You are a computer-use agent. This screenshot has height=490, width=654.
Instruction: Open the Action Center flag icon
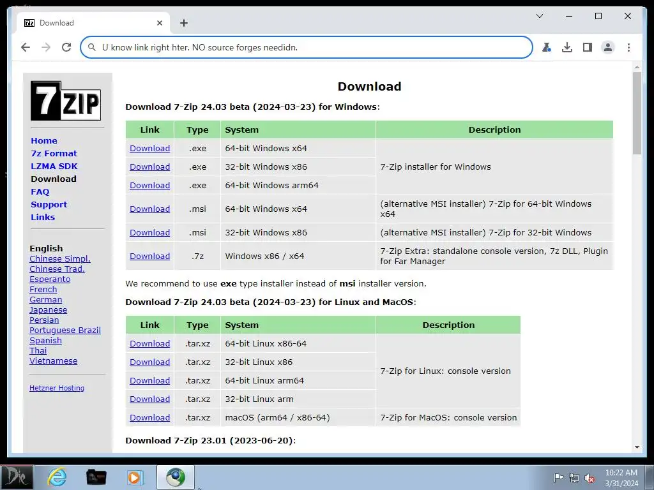tap(558, 478)
